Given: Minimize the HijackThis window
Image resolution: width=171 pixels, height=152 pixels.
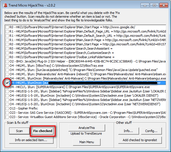Looking at the screenshot, I should coord(147,5).
